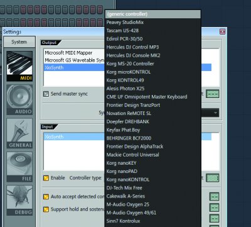Select XioSynth in the Output list
The width and height of the screenshot is (251, 227).
[74, 67]
